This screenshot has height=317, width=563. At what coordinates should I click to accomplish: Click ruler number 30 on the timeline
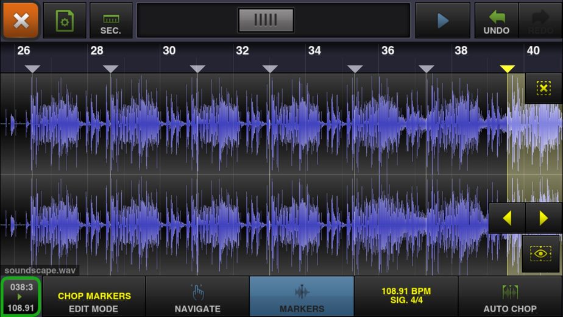169,51
